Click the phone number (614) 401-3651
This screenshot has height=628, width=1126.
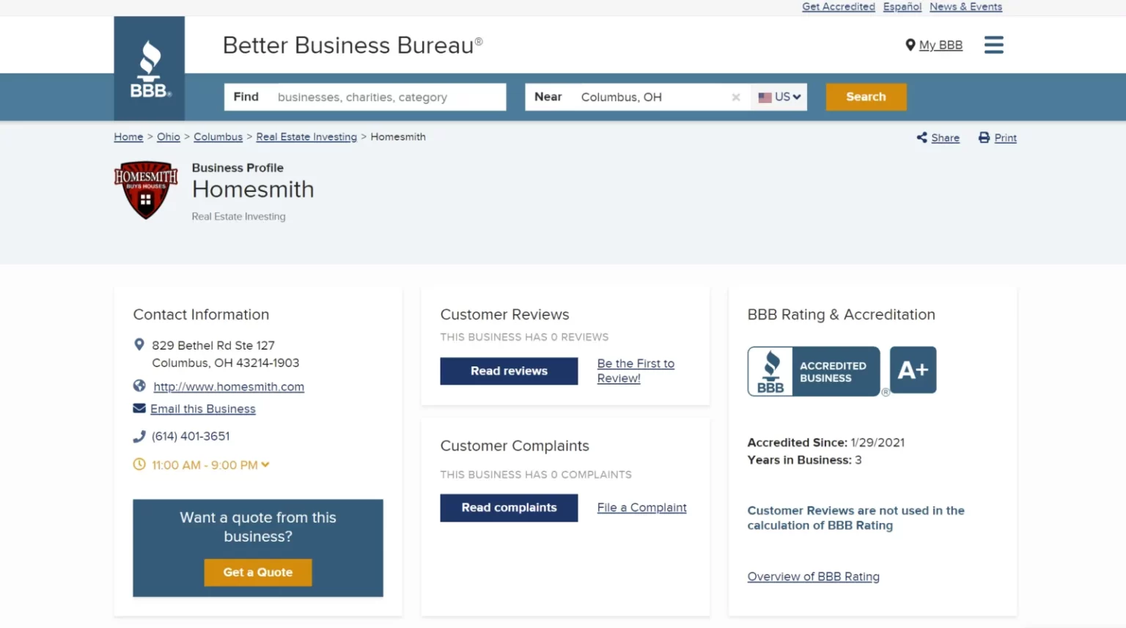[191, 436]
